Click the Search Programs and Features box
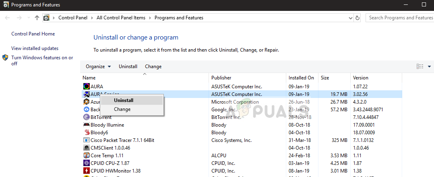Screen dimensions: 434x177 [x=400, y=18]
